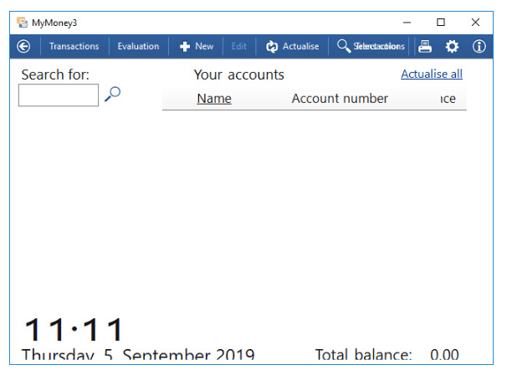Viewport: 507px width, 380px height.
Task: Maximize the MyMoney3 window
Action: (x=441, y=23)
